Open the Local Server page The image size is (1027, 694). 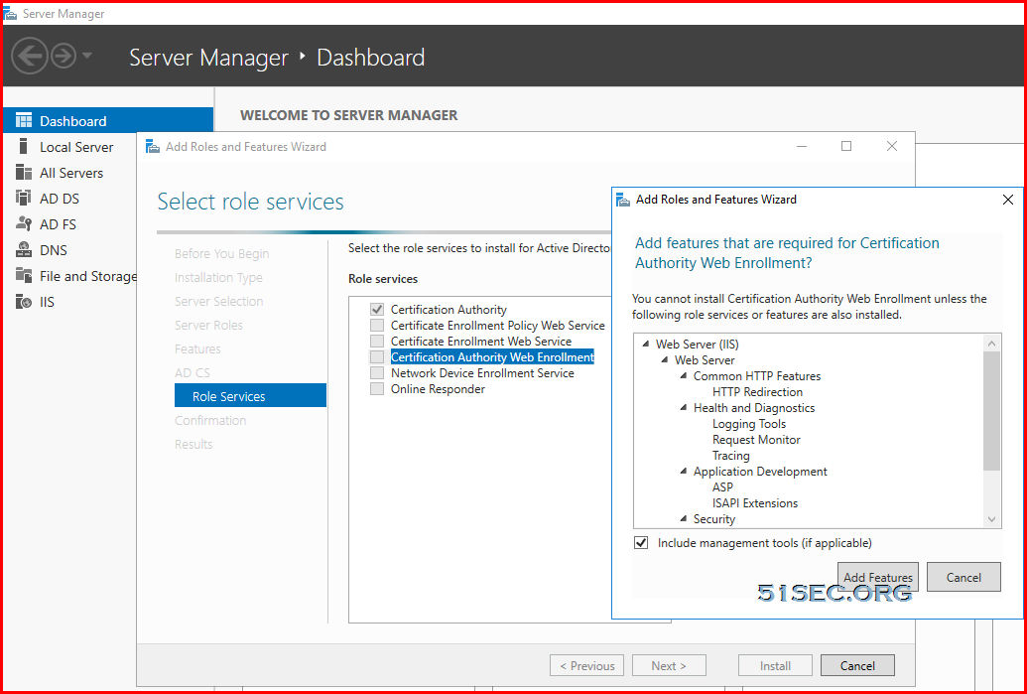click(x=76, y=147)
